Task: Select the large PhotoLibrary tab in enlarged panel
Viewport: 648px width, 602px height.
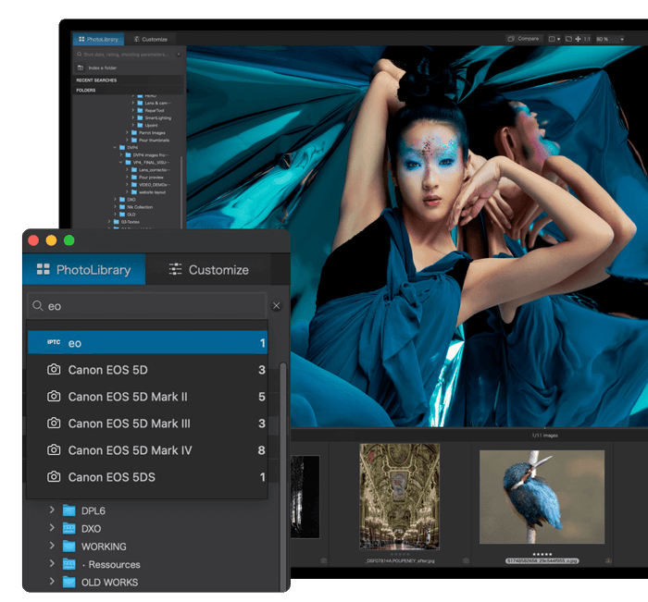Action: (x=84, y=270)
